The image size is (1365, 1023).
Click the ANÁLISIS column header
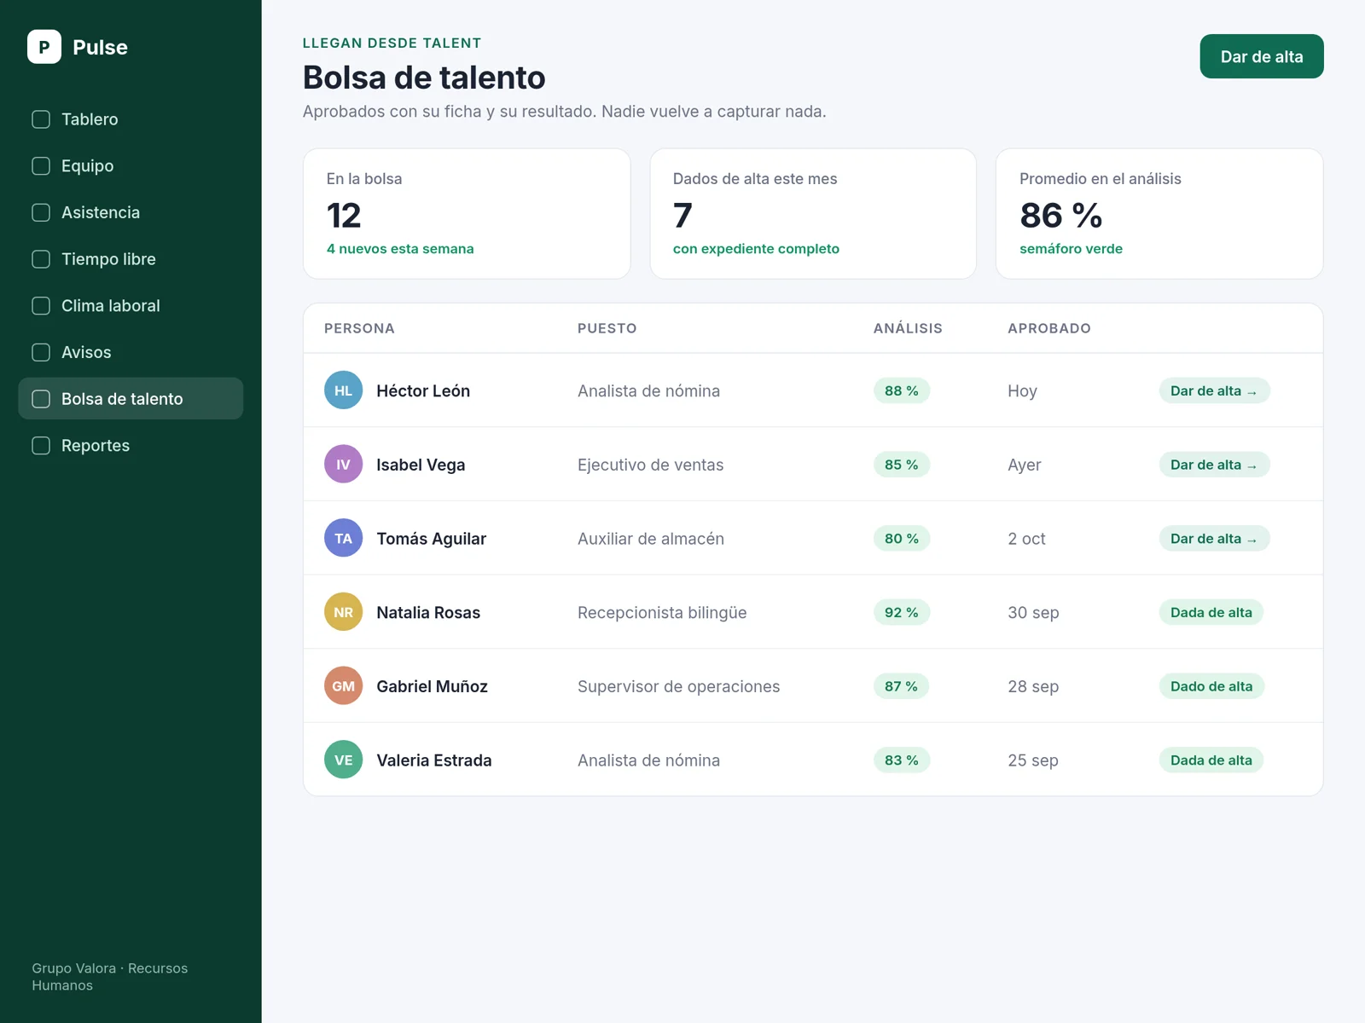tap(908, 328)
